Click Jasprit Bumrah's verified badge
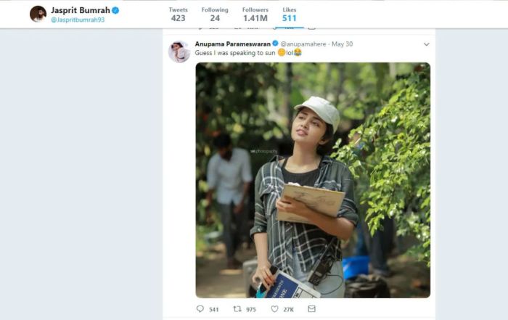This screenshot has width=508, height=320. click(115, 10)
